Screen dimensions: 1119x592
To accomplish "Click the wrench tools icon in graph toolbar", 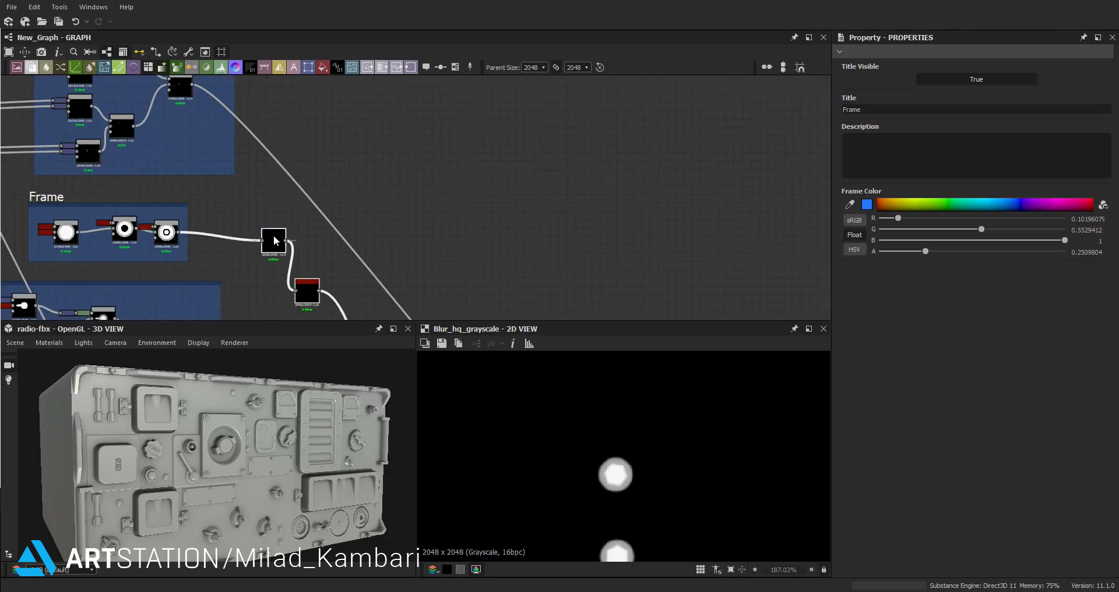I will pyautogui.click(x=188, y=52).
